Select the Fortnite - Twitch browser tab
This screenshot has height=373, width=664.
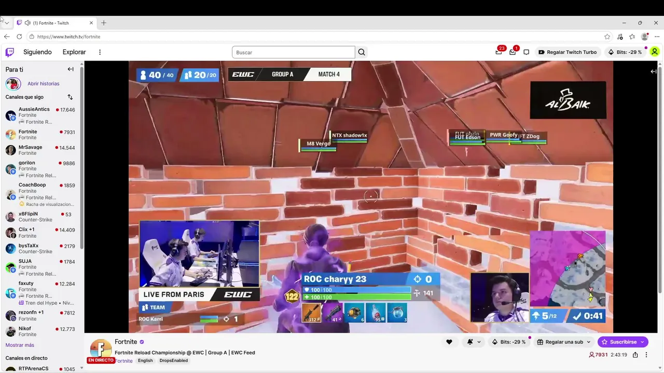pyautogui.click(x=55, y=23)
